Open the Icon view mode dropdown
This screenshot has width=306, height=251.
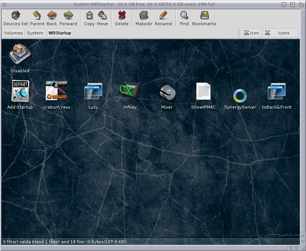coord(251,33)
